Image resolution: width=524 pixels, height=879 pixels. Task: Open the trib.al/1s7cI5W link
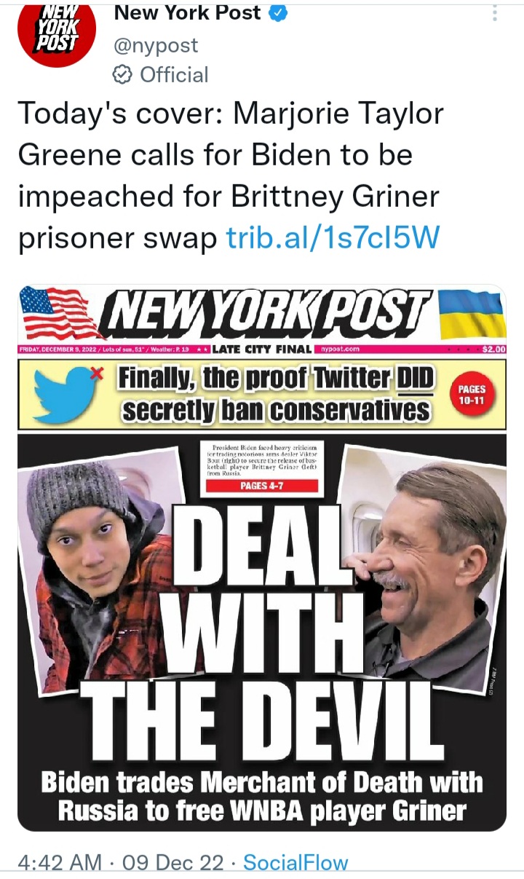(333, 237)
